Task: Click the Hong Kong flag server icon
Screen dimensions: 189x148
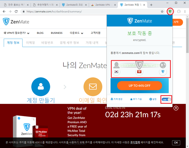Action: click(x=139, y=72)
